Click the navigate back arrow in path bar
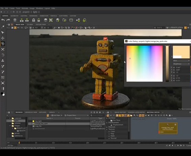191x156 pixels. 1,12
